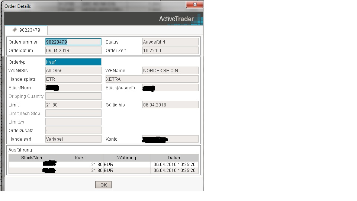
Task: Click the Datum column header
Action: (x=174, y=158)
